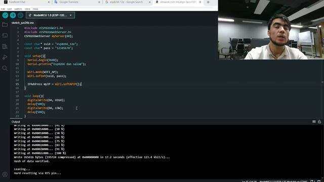Open the Help menu

click(35, 9)
